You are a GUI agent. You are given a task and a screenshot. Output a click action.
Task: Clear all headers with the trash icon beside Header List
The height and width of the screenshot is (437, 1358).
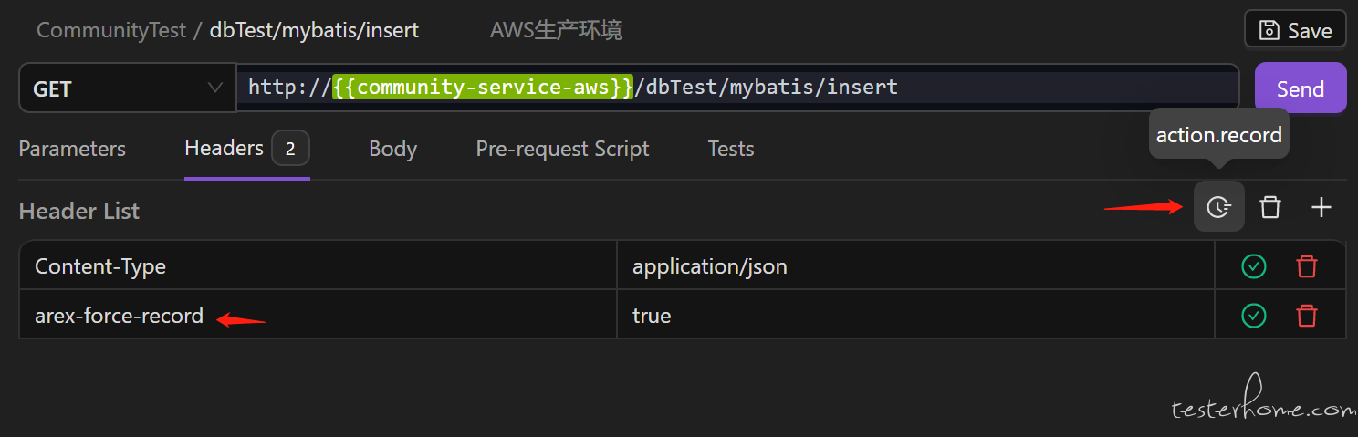tap(1269, 207)
